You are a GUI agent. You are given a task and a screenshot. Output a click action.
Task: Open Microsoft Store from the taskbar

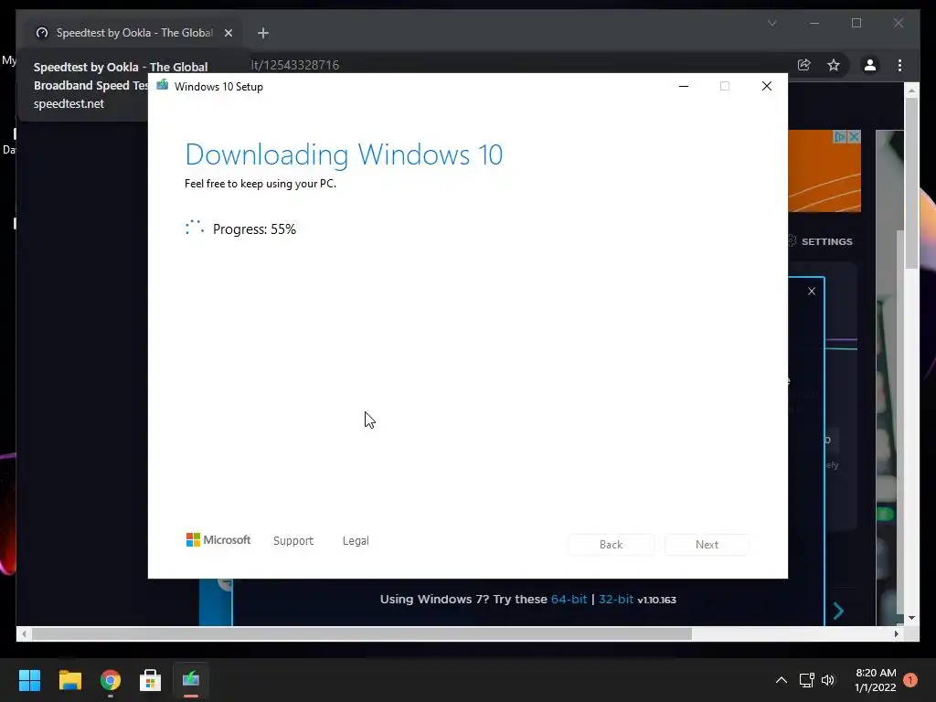pos(150,680)
